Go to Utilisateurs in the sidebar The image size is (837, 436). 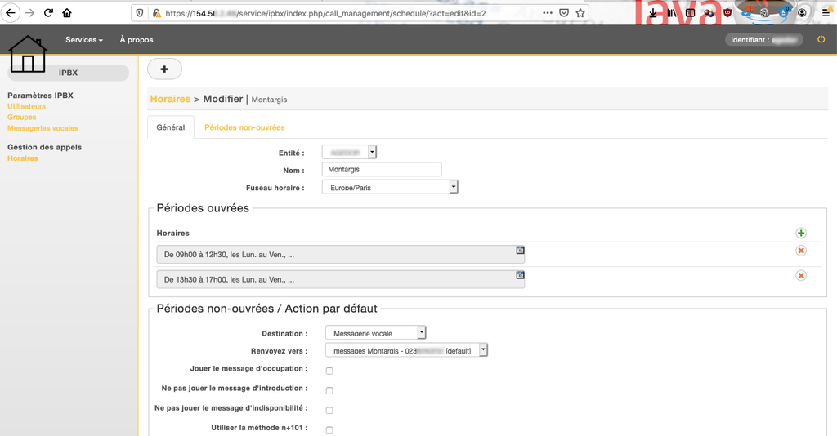click(26, 106)
